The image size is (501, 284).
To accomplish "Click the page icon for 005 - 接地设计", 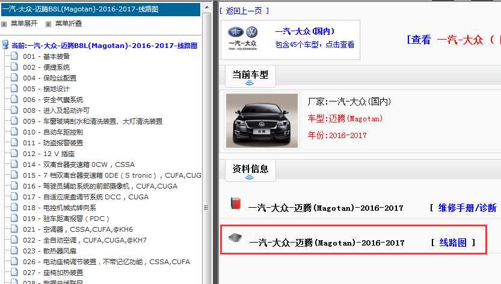I will (14, 89).
